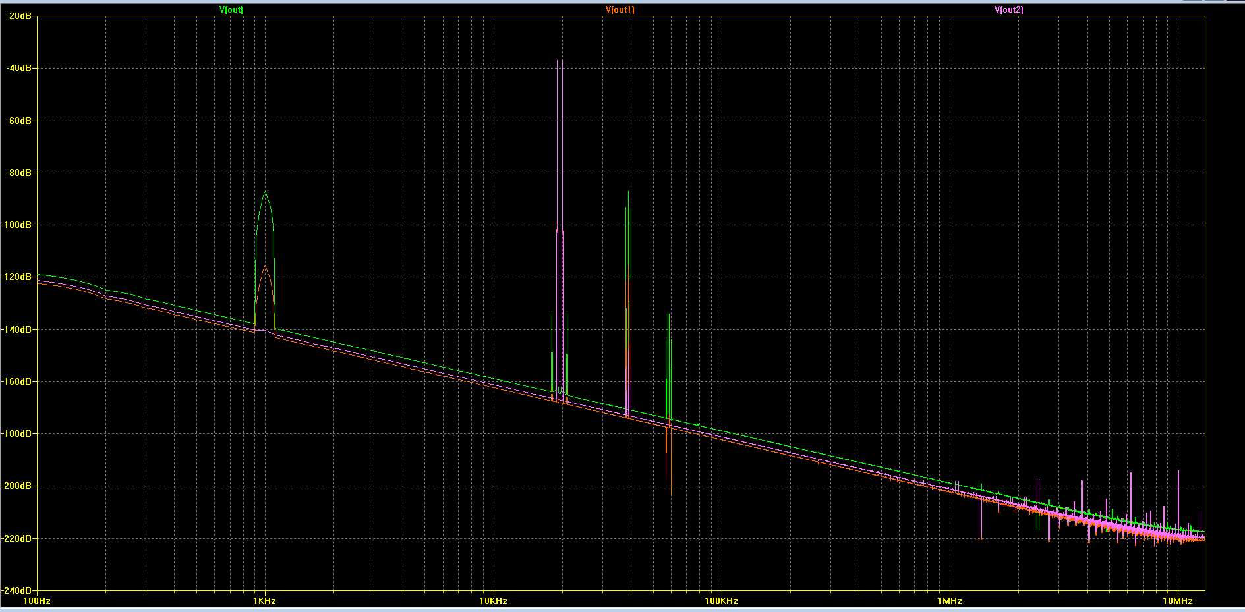Click the -60dB vertical axis label
This screenshot has height=612, width=1245.
[x=18, y=121]
